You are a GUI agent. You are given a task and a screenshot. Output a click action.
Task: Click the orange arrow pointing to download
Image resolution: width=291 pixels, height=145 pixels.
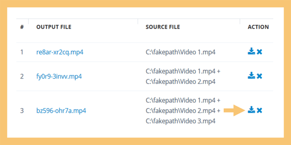[235, 111]
